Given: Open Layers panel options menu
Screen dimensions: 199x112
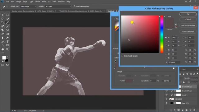Looking at the screenshot, I should [197, 69].
